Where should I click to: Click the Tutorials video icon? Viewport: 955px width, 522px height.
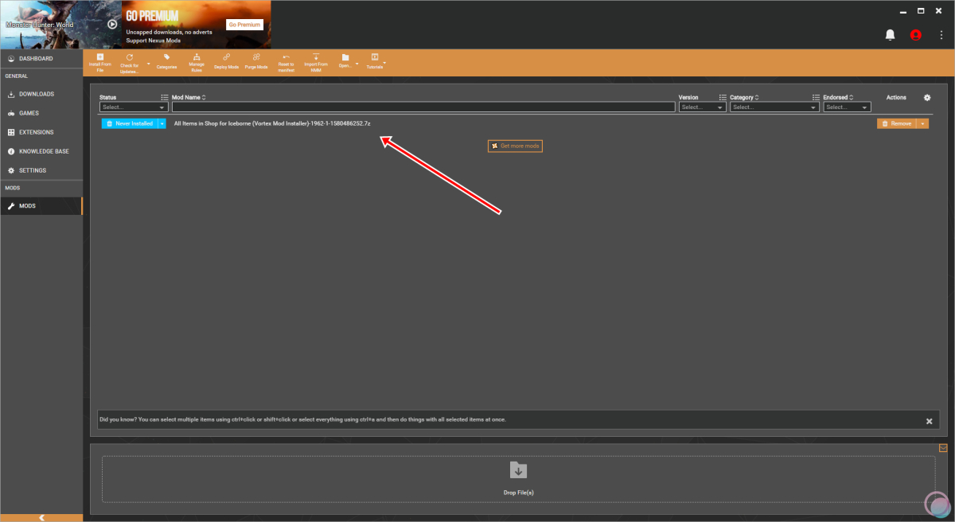pyautogui.click(x=375, y=57)
